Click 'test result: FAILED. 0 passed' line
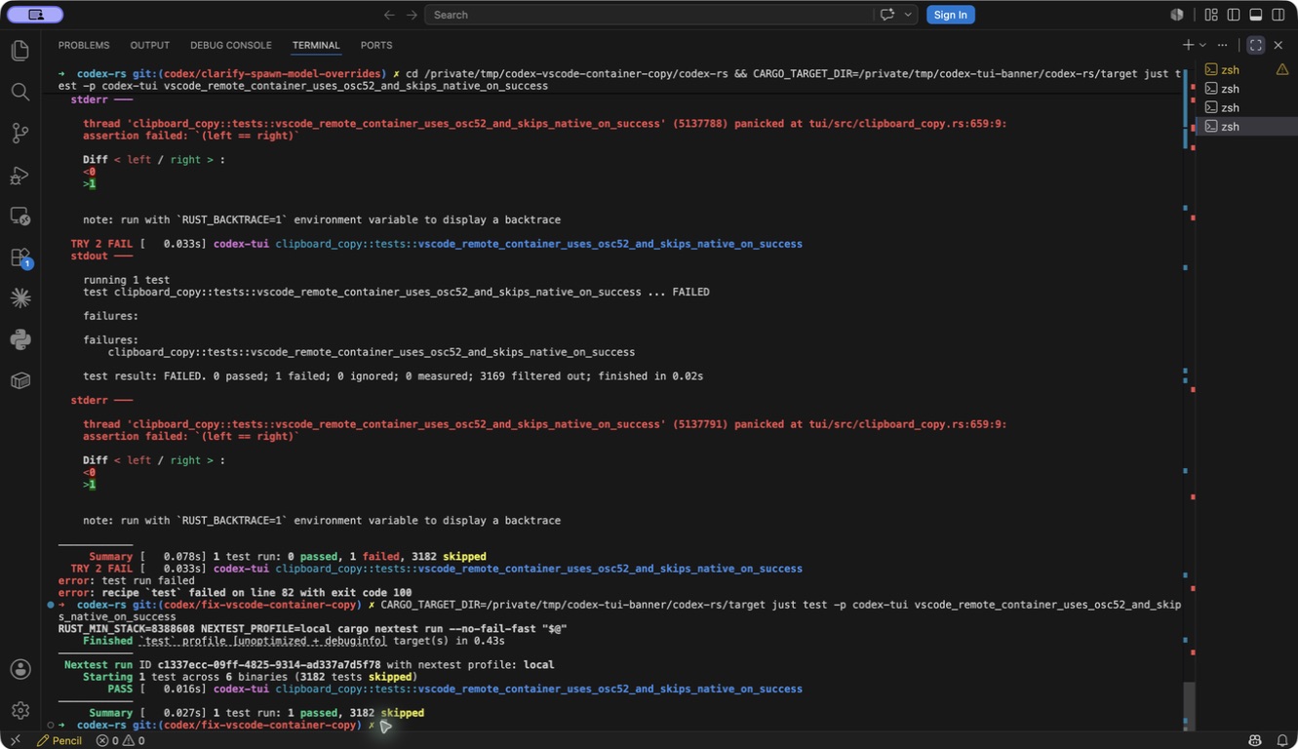Screen dimensions: 1298x749 click(x=393, y=376)
